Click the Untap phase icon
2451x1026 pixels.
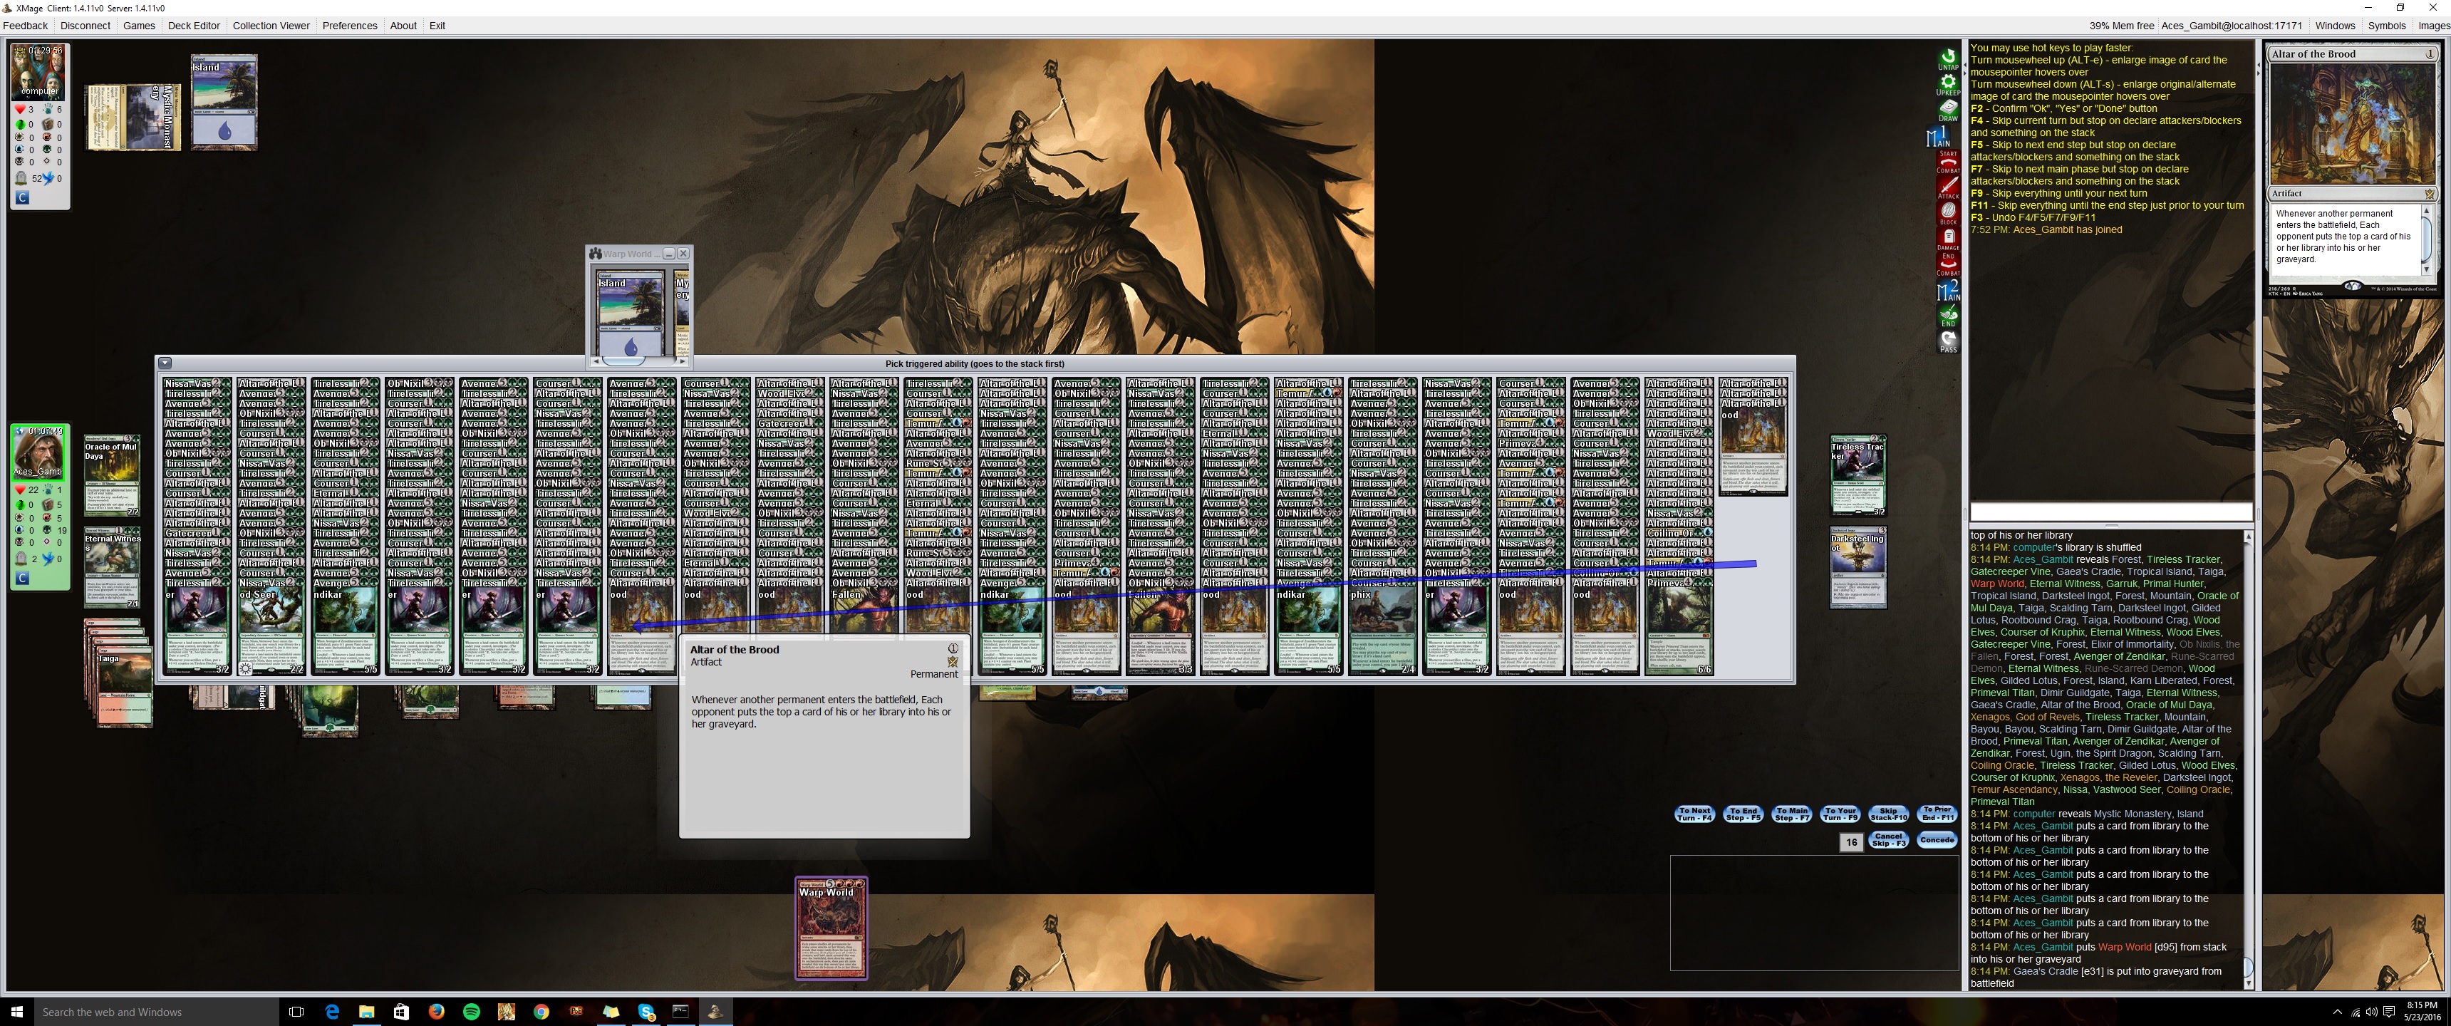1948,58
